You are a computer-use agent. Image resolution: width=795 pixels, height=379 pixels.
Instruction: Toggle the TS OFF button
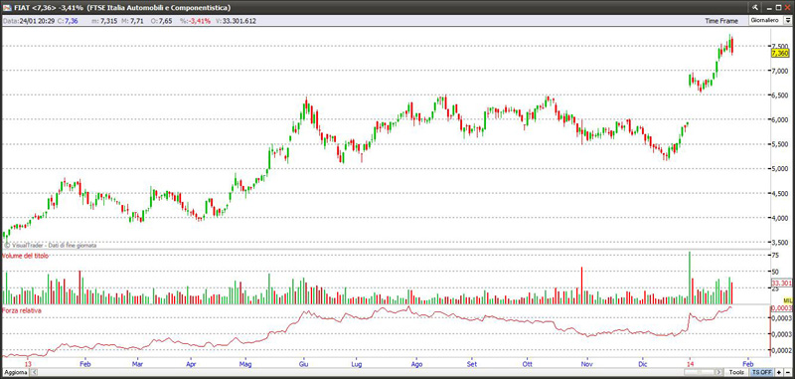click(761, 372)
